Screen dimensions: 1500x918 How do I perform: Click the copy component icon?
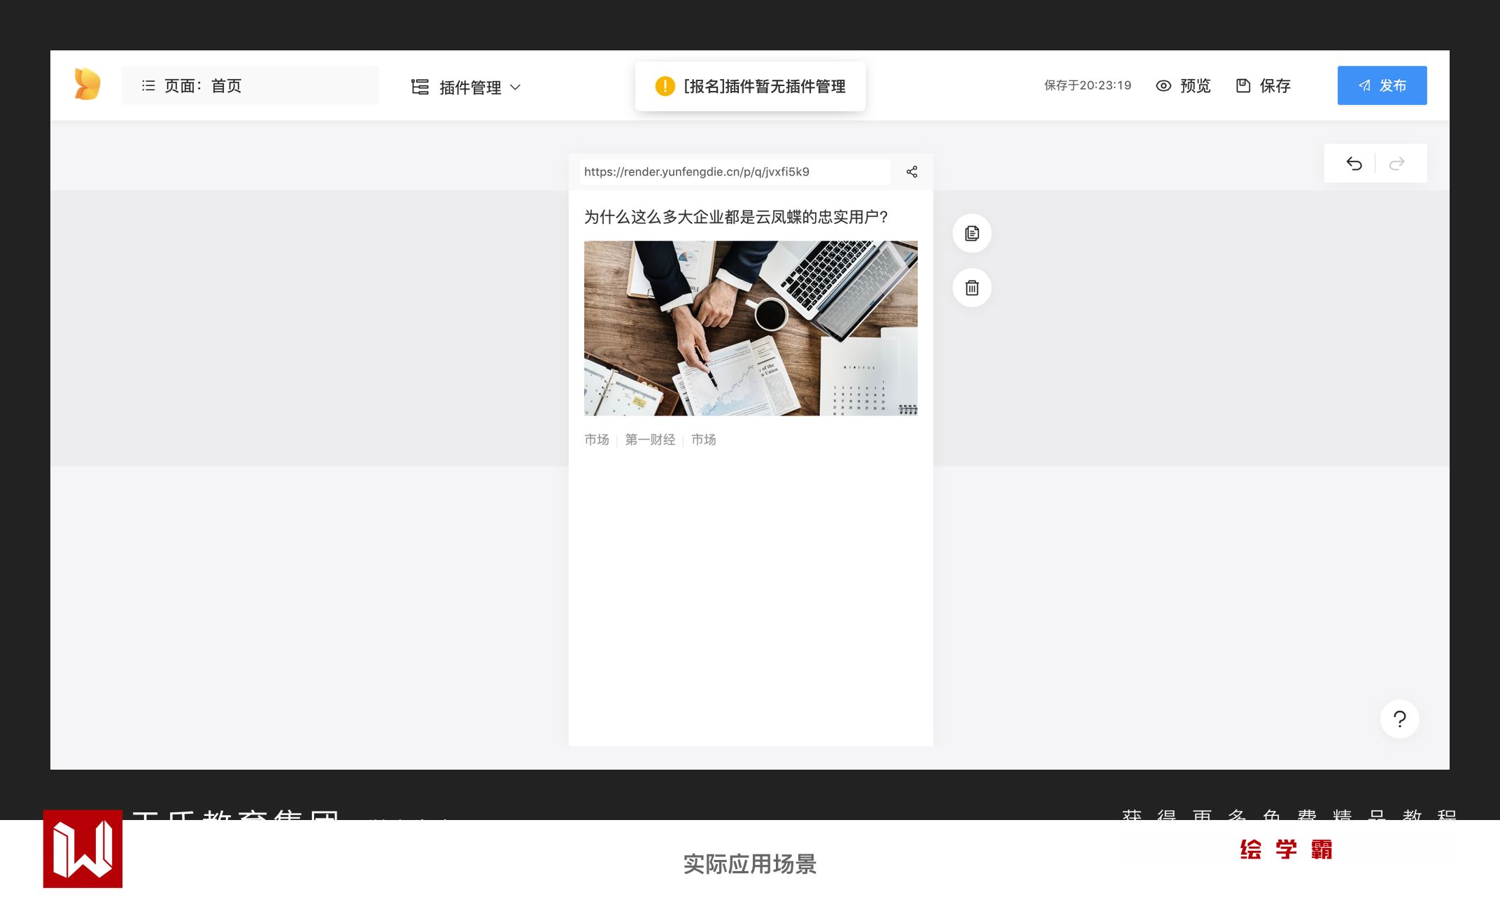point(972,234)
